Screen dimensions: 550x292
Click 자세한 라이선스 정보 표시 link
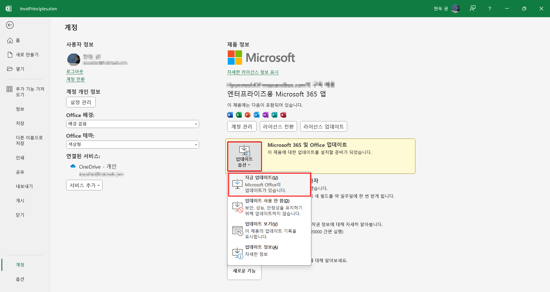(x=253, y=72)
